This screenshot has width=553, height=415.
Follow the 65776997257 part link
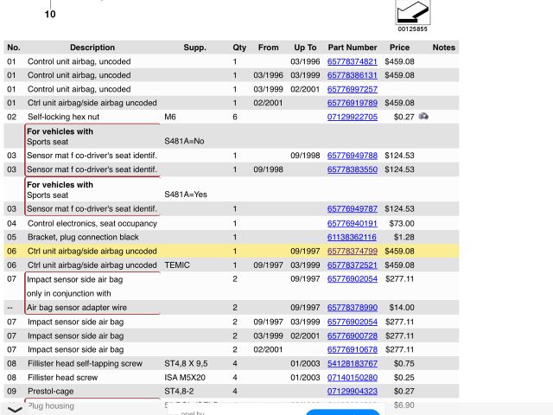tap(352, 89)
